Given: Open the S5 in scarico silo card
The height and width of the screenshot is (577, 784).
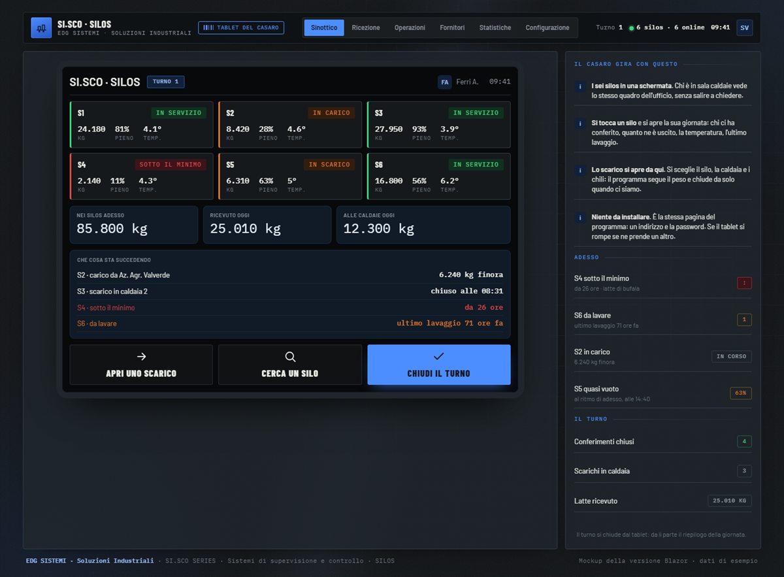Looking at the screenshot, I should pyautogui.click(x=290, y=176).
